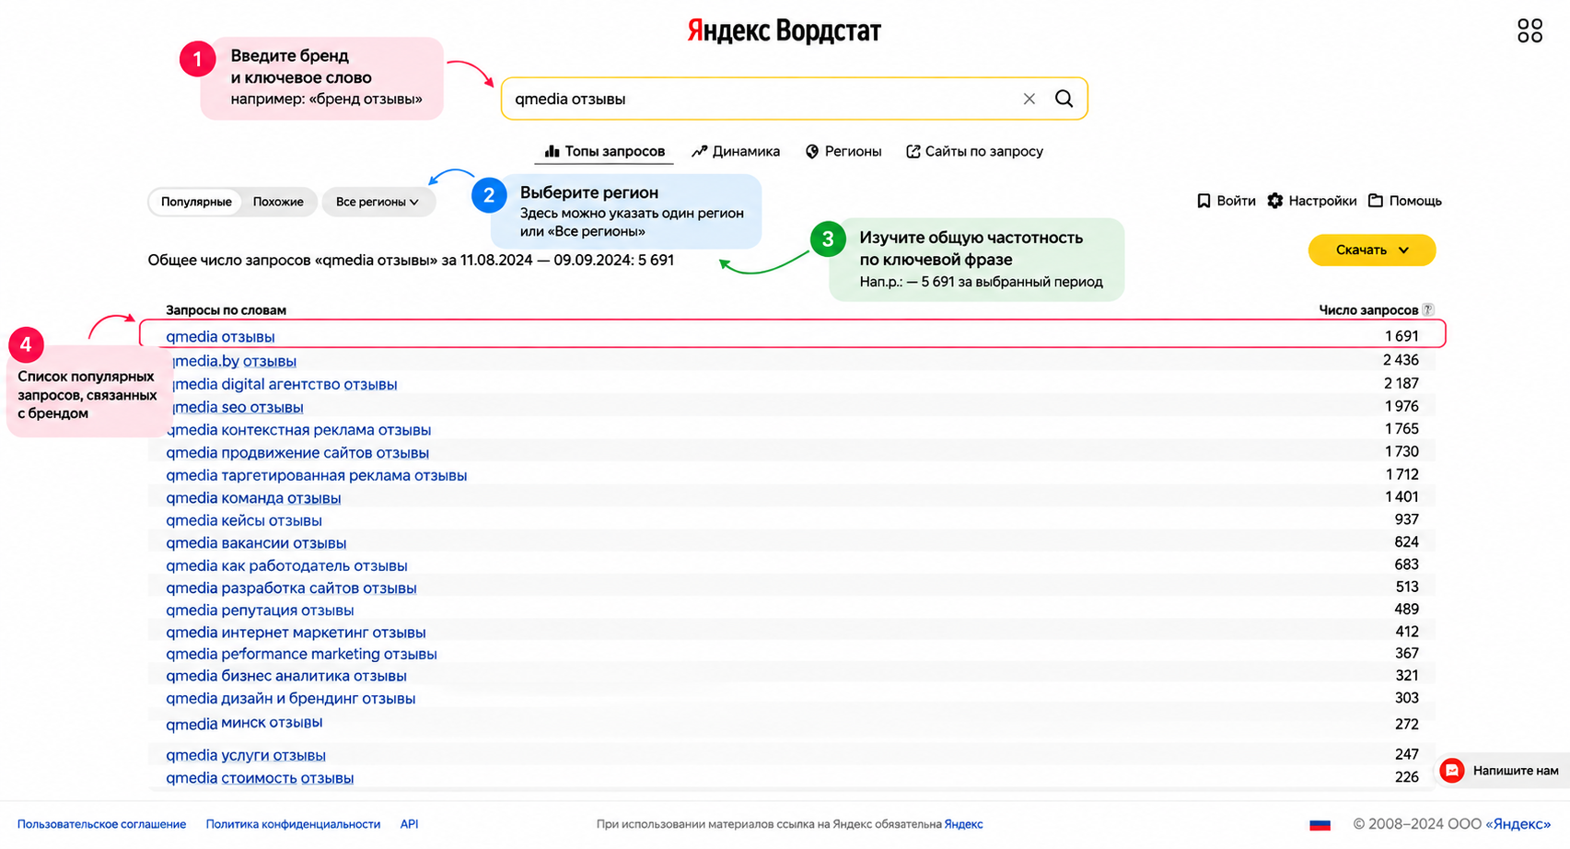Clear the search field with the X icon
This screenshot has height=849, width=1570.
point(1029,99)
